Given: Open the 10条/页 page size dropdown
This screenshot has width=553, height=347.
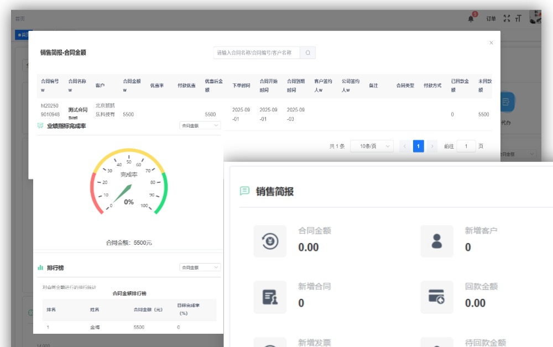Looking at the screenshot, I should (372, 146).
